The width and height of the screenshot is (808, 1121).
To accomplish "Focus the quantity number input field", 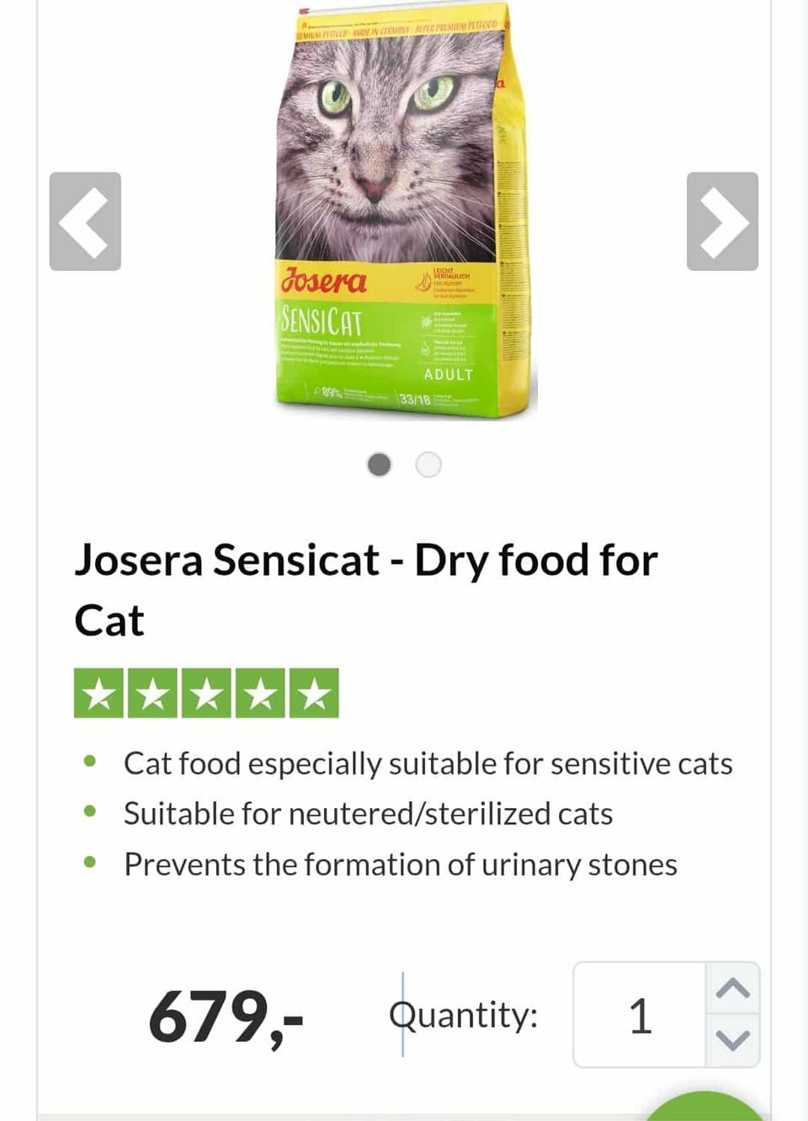I will (x=640, y=1015).
